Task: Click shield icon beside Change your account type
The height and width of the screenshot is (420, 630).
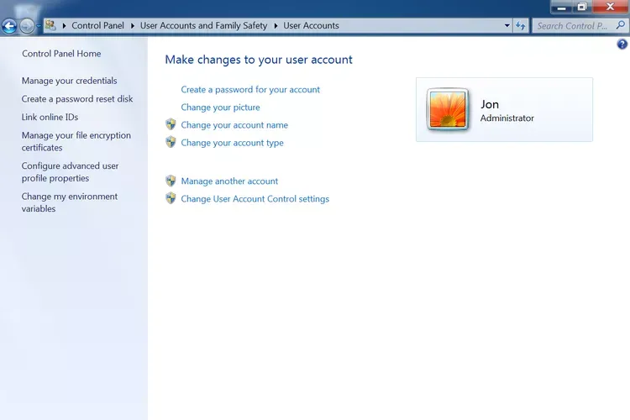Action: 171,143
